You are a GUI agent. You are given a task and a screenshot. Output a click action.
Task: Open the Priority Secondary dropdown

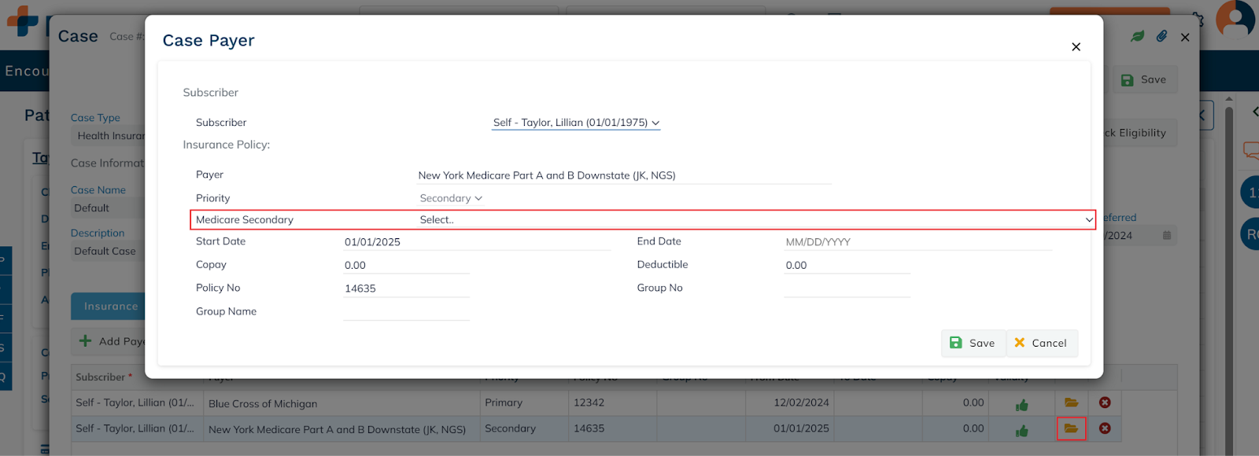[x=451, y=198]
